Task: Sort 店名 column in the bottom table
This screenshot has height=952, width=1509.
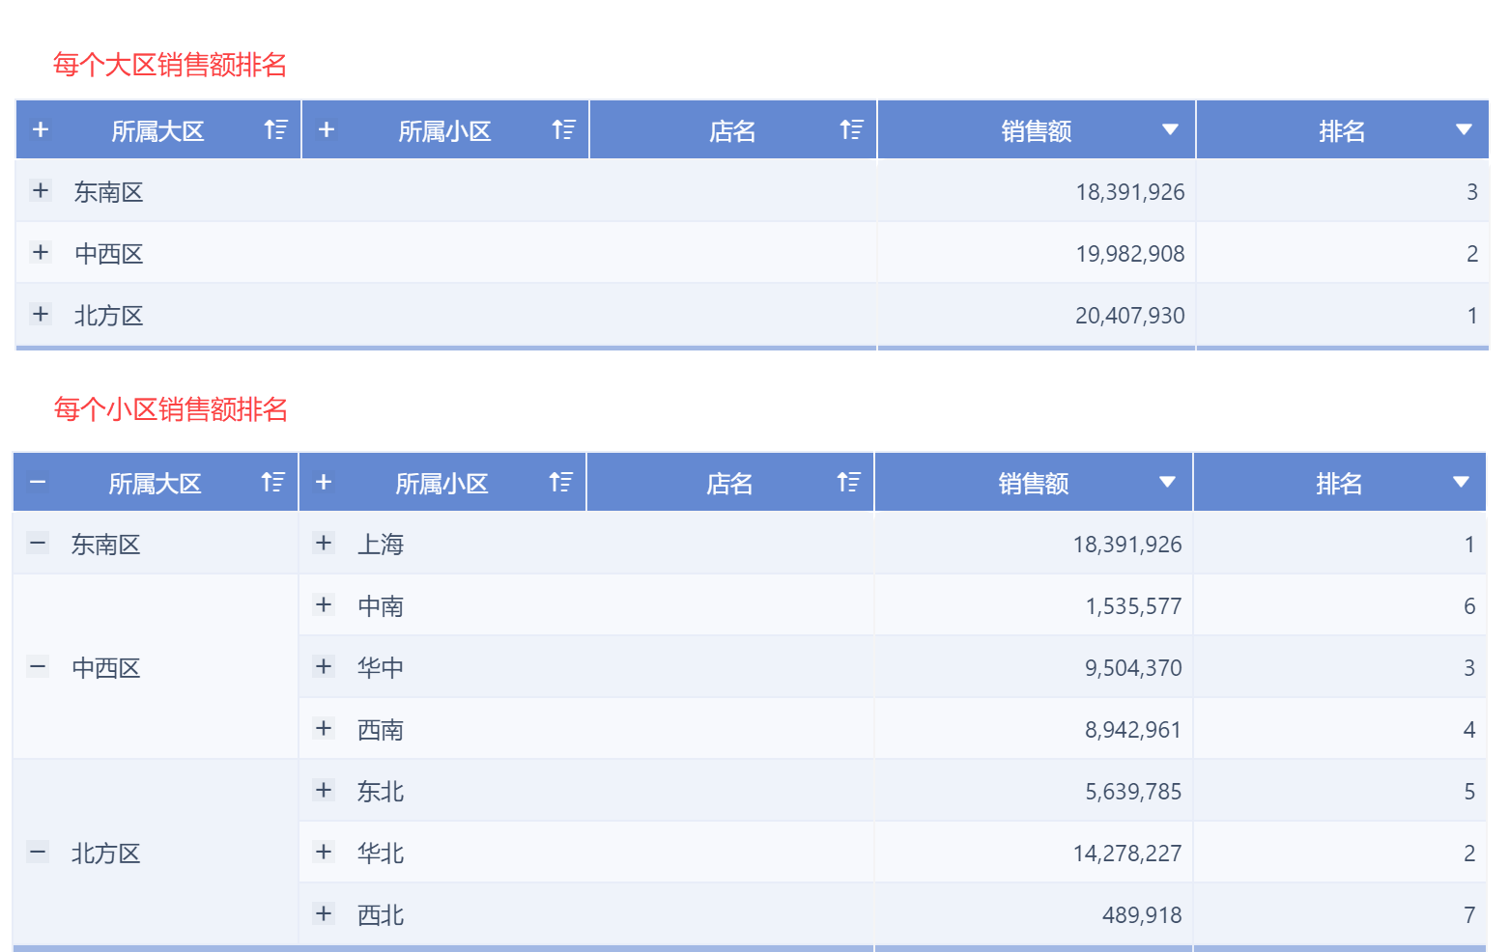Action: tap(849, 482)
